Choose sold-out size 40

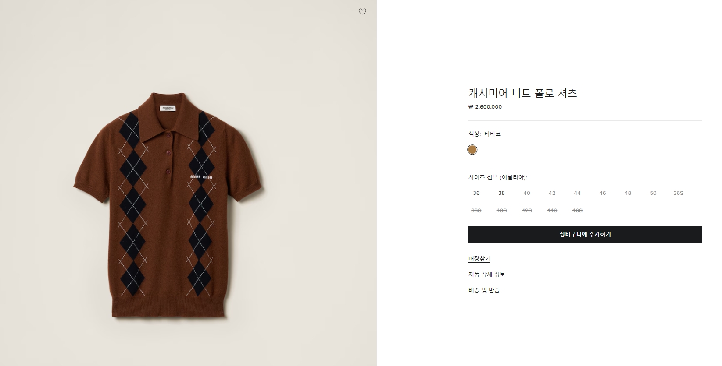tap(527, 193)
